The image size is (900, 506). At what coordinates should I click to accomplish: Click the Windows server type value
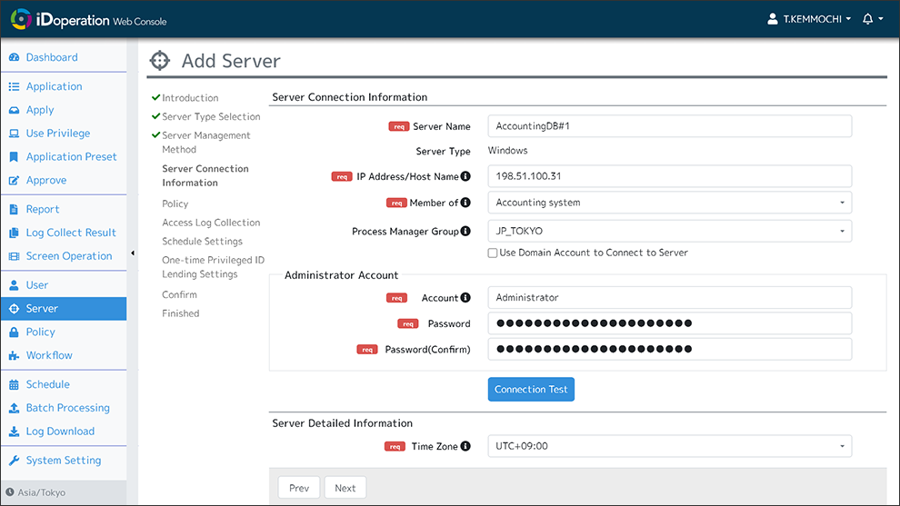tap(507, 150)
